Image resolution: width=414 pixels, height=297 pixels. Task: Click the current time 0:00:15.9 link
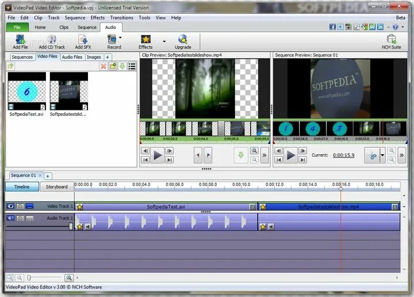coord(343,155)
